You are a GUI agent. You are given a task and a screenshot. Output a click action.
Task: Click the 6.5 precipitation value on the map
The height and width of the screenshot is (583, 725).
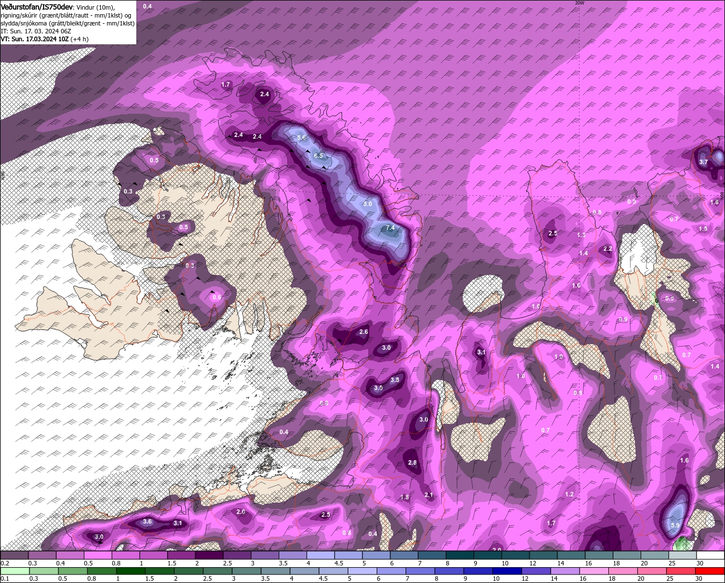tap(318, 156)
